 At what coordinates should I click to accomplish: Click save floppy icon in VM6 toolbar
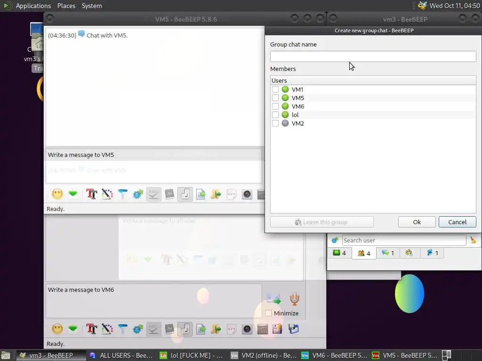tap(293, 329)
